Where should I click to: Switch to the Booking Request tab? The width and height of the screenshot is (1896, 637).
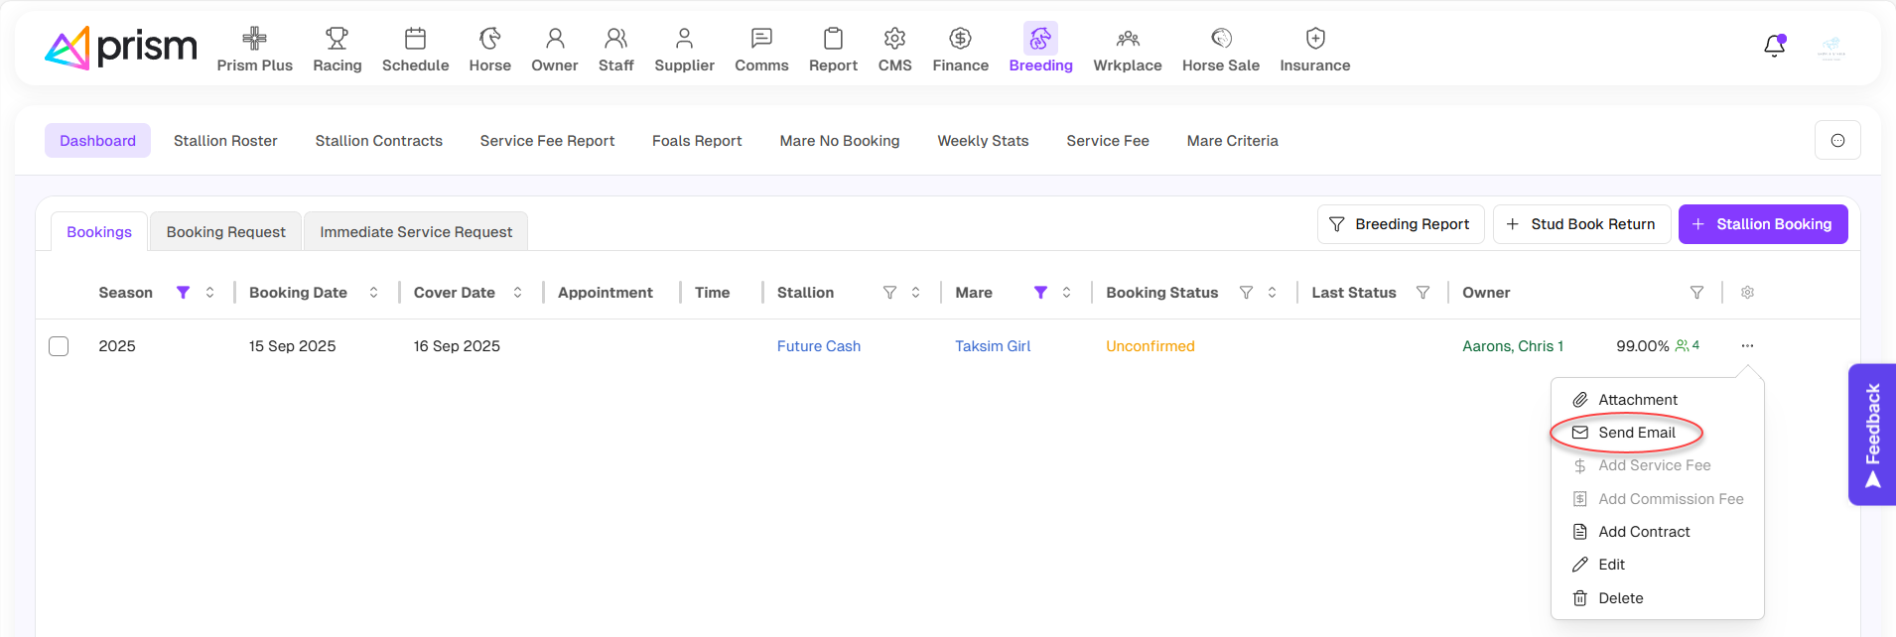[x=225, y=232]
